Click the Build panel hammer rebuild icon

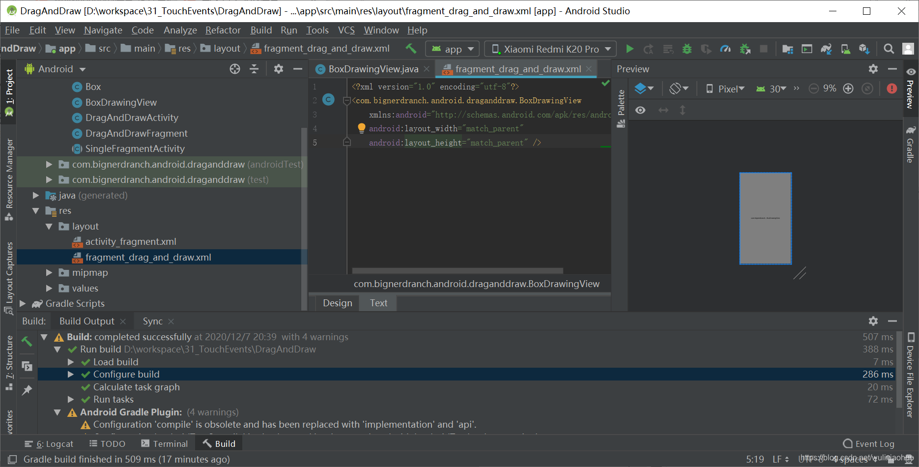[x=27, y=341]
